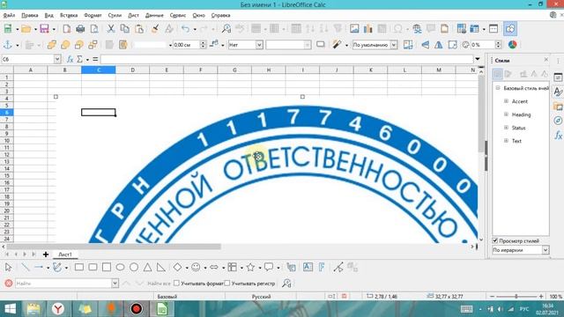564x317 pixels.
Task: Select the Star shape tool
Action: 250,267
